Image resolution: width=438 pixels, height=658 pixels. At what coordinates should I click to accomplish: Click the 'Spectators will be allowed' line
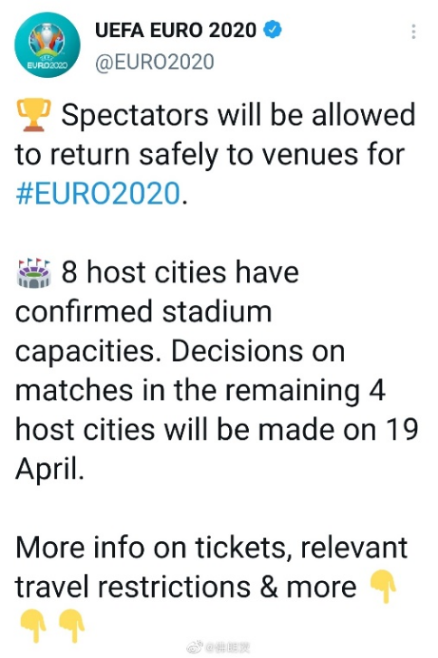click(238, 115)
